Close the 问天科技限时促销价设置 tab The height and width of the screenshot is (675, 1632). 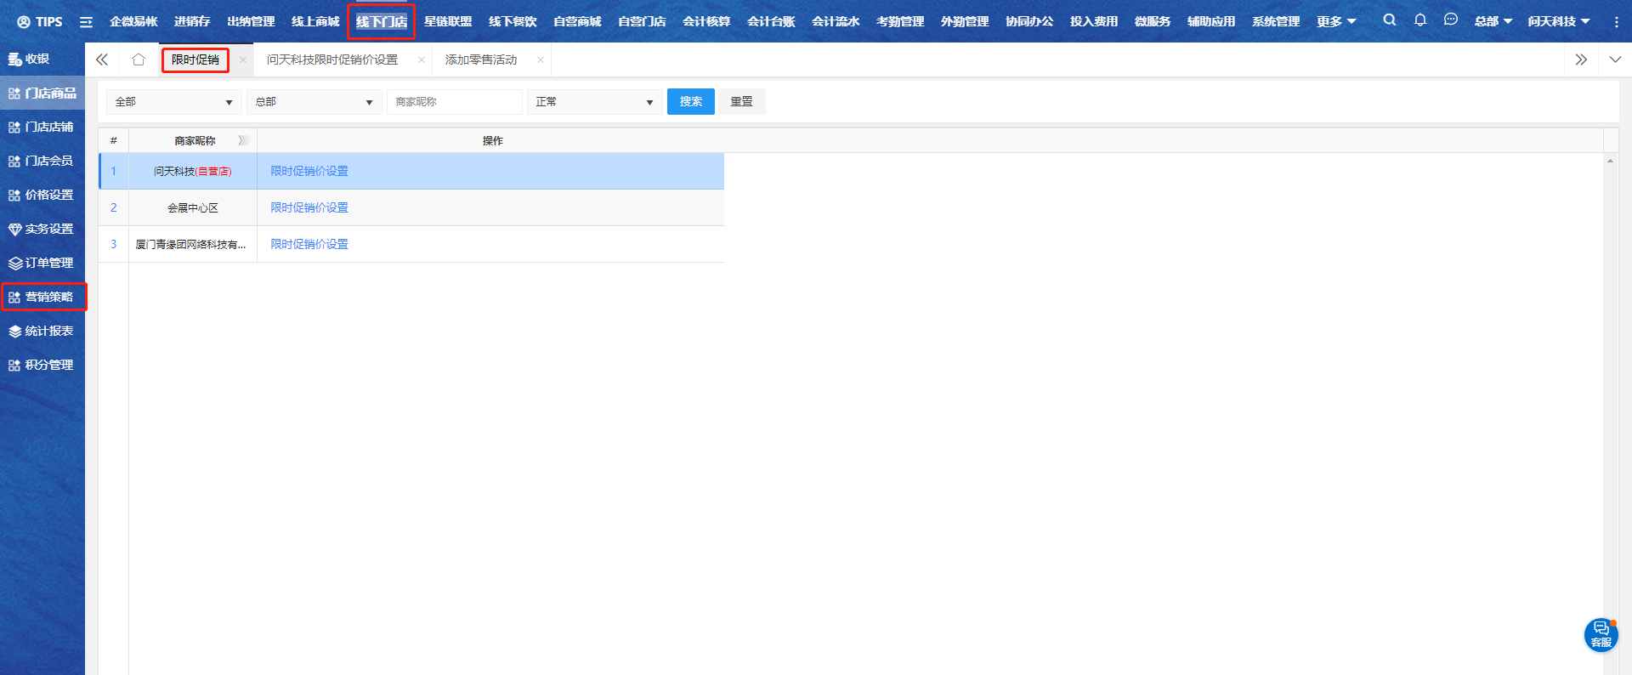click(x=422, y=60)
